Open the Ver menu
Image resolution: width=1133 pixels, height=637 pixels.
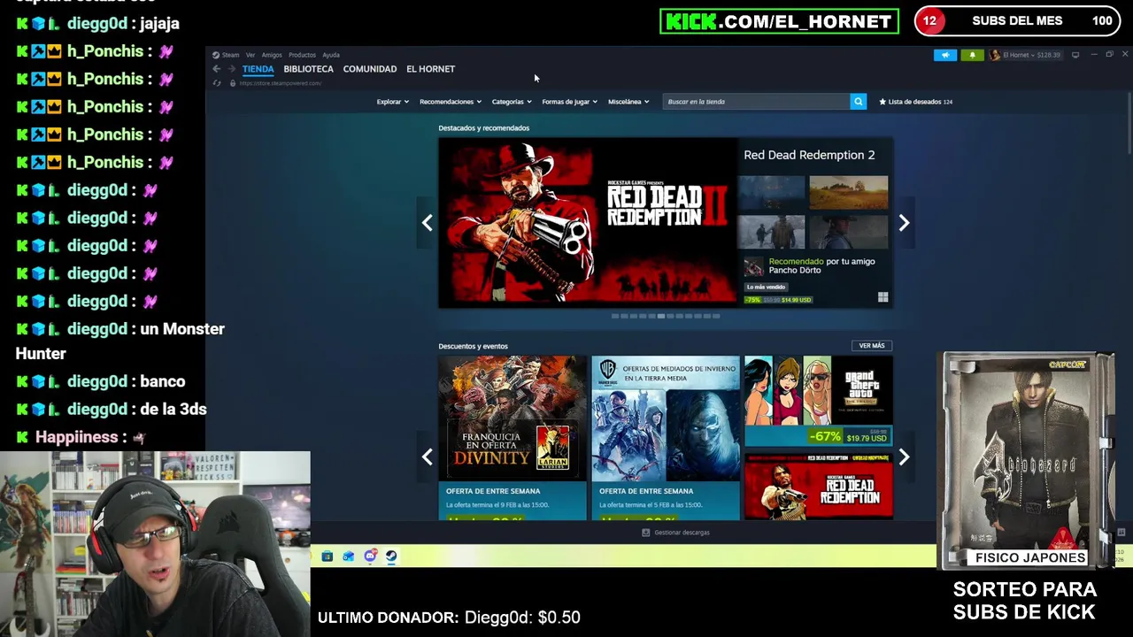pyautogui.click(x=250, y=55)
